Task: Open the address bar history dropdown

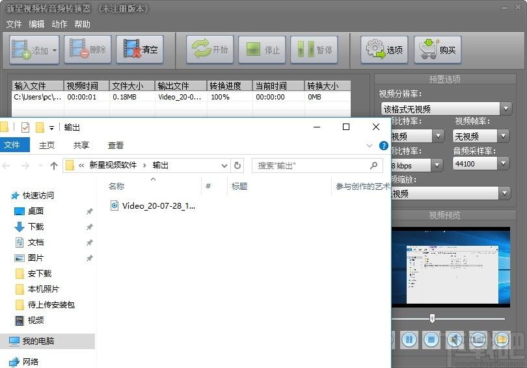Action: [x=224, y=166]
